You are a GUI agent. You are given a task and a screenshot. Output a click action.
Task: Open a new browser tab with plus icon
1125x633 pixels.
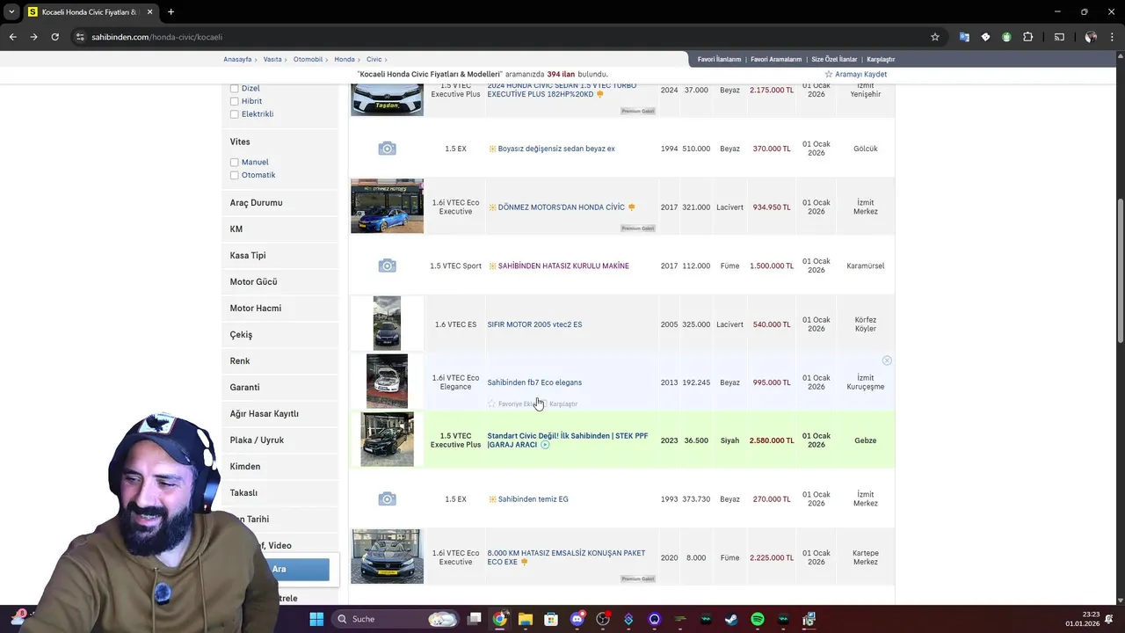click(171, 12)
